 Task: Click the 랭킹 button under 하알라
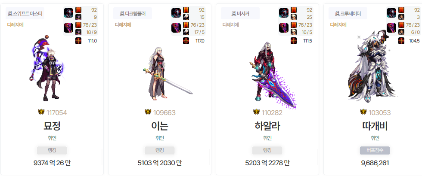pos(267,151)
